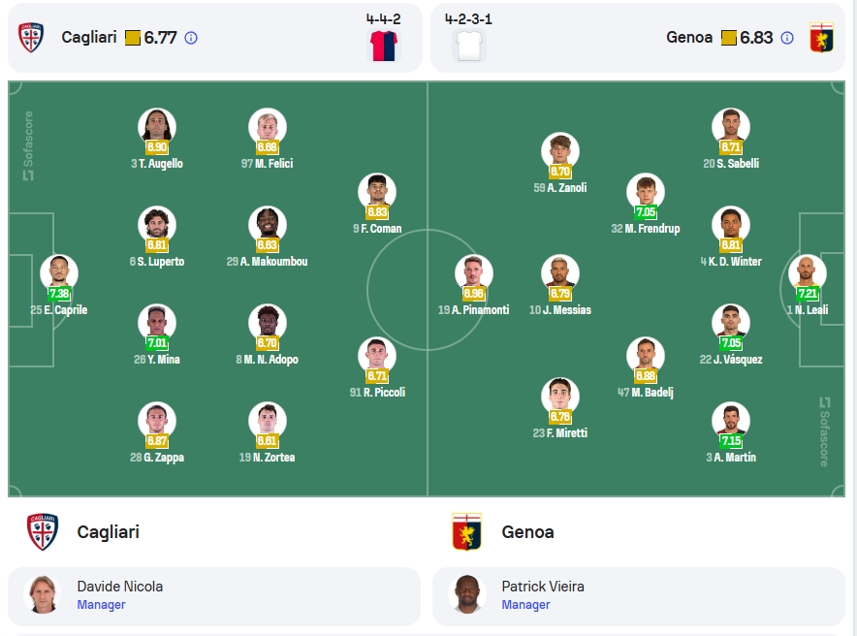Open E. Caprile's goalkeeper profile photo
This screenshot has width=857, height=636.
coord(59,273)
